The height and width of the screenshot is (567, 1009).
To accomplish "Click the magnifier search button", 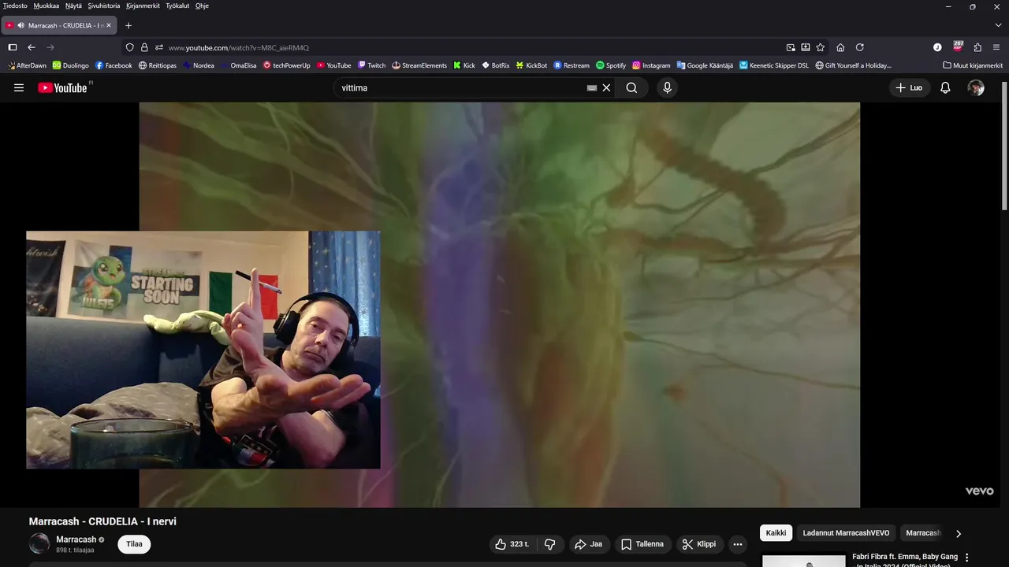I will click(631, 87).
